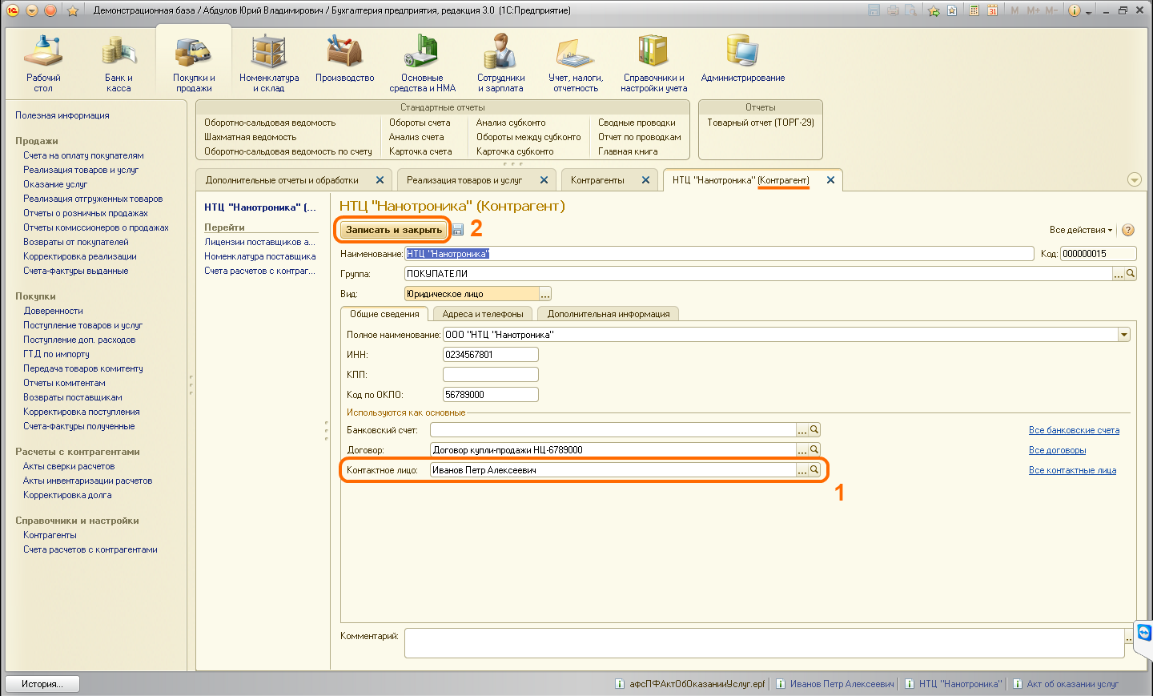Open Банковский счет selection ellipsis button
1153x696 pixels.
(x=802, y=430)
